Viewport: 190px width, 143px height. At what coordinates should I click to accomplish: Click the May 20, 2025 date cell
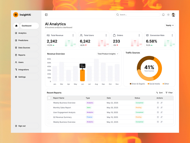[x=112, y=108]
